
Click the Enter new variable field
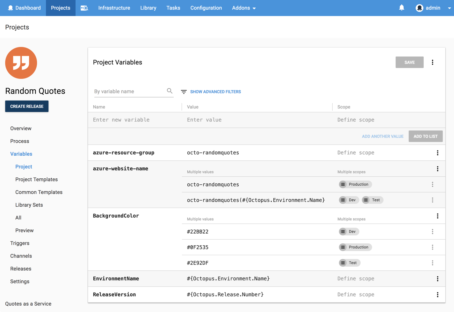point(121,120)
